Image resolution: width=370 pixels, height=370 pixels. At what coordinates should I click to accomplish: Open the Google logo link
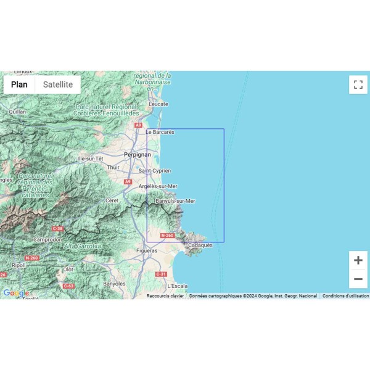pos(15,294)
